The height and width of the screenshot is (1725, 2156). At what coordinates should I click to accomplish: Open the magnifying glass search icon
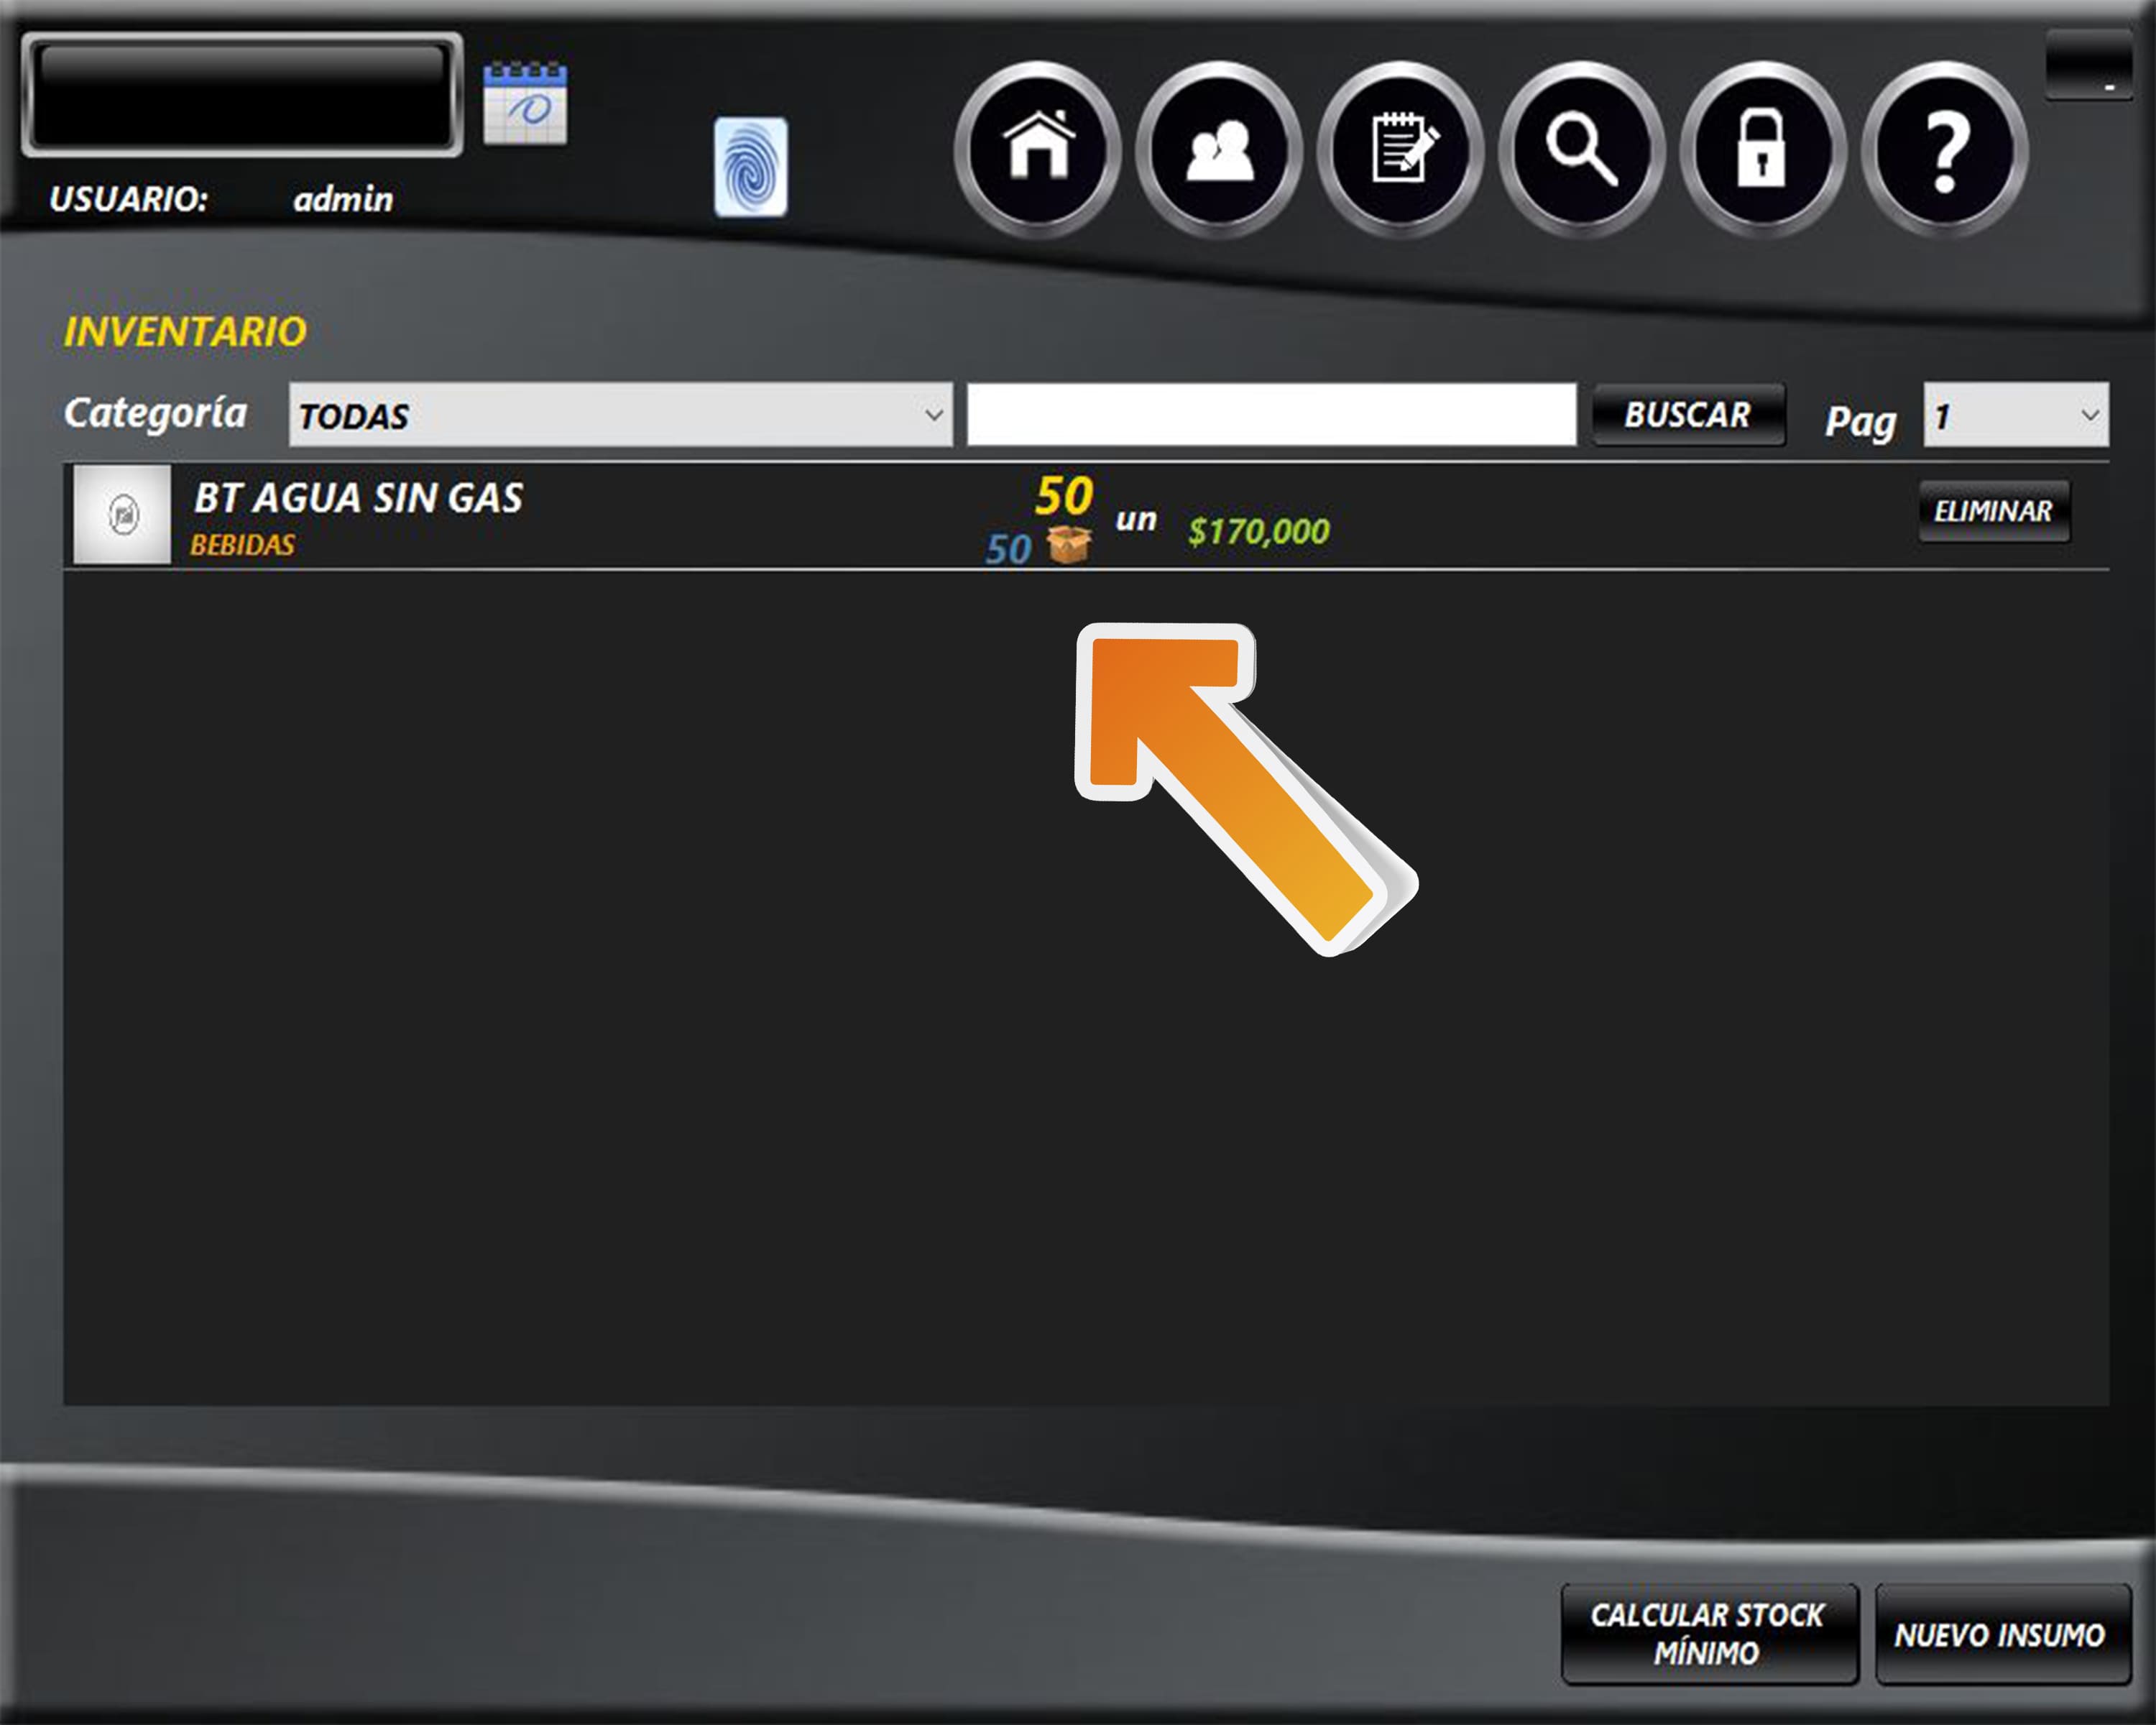(x=1582, y=150)
